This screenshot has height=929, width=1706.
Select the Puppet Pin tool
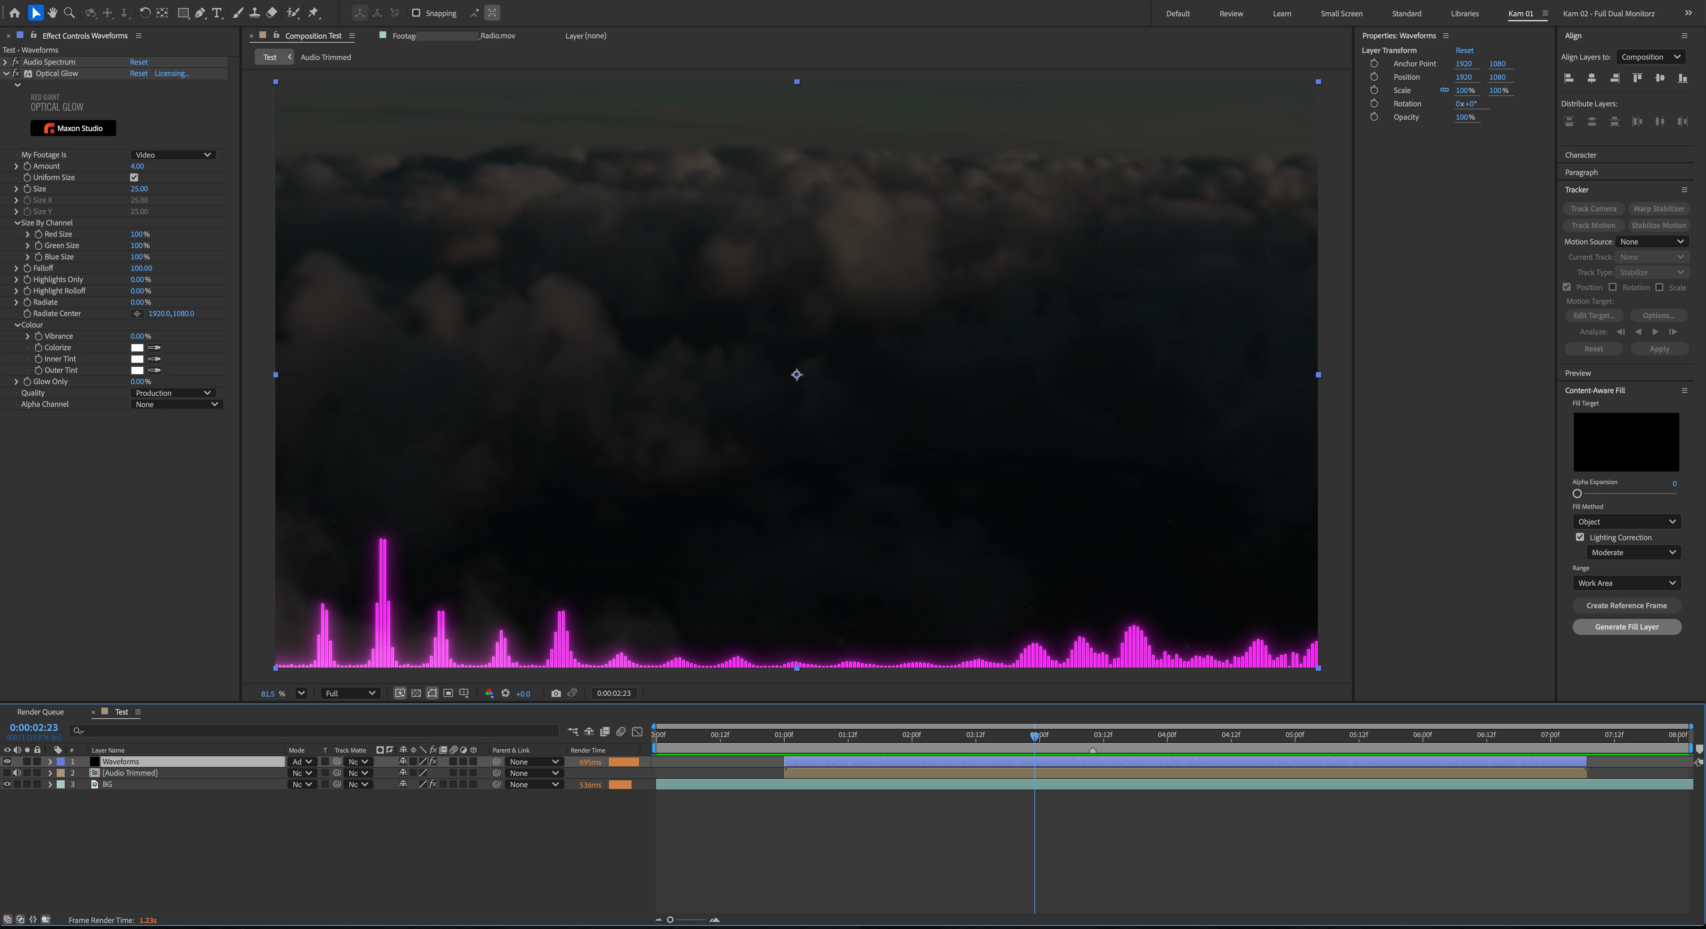314,13
